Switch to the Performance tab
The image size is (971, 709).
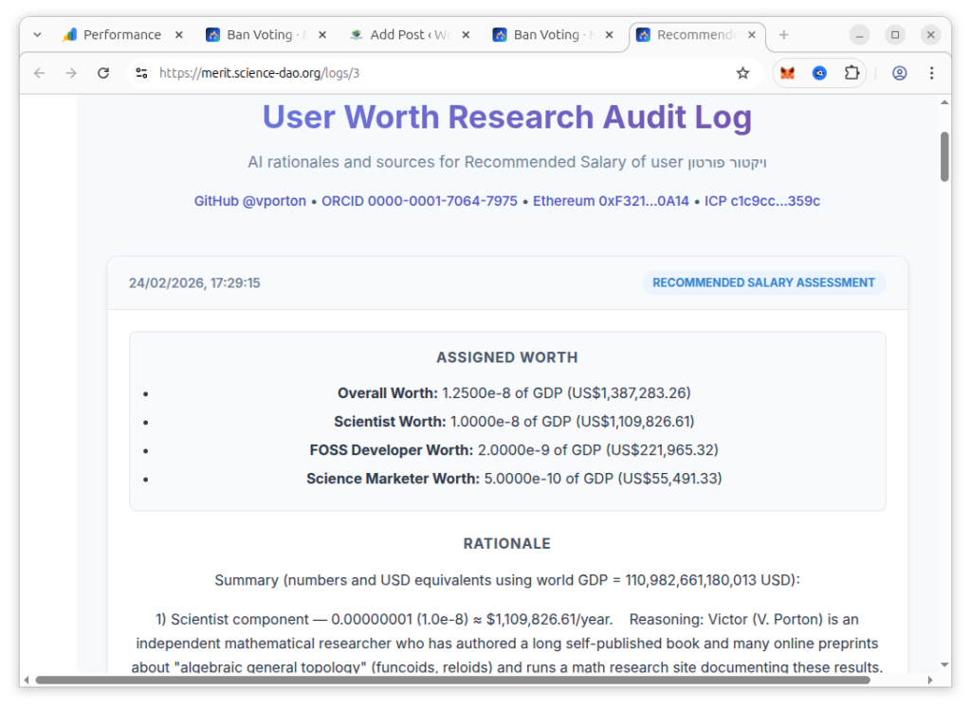(x=112, y=35)
